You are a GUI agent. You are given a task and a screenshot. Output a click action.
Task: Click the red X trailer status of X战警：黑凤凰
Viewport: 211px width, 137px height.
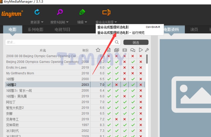125,96
